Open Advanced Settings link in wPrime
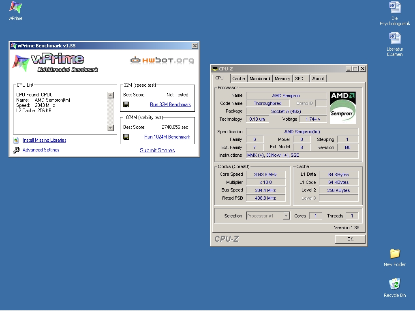 (41, 150)
